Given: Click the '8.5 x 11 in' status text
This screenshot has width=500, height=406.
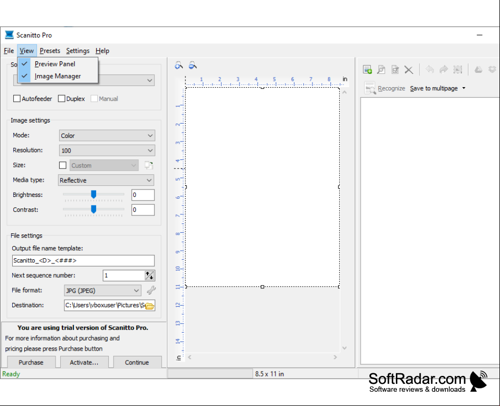Looking at the screenshot, I should 270,374.
